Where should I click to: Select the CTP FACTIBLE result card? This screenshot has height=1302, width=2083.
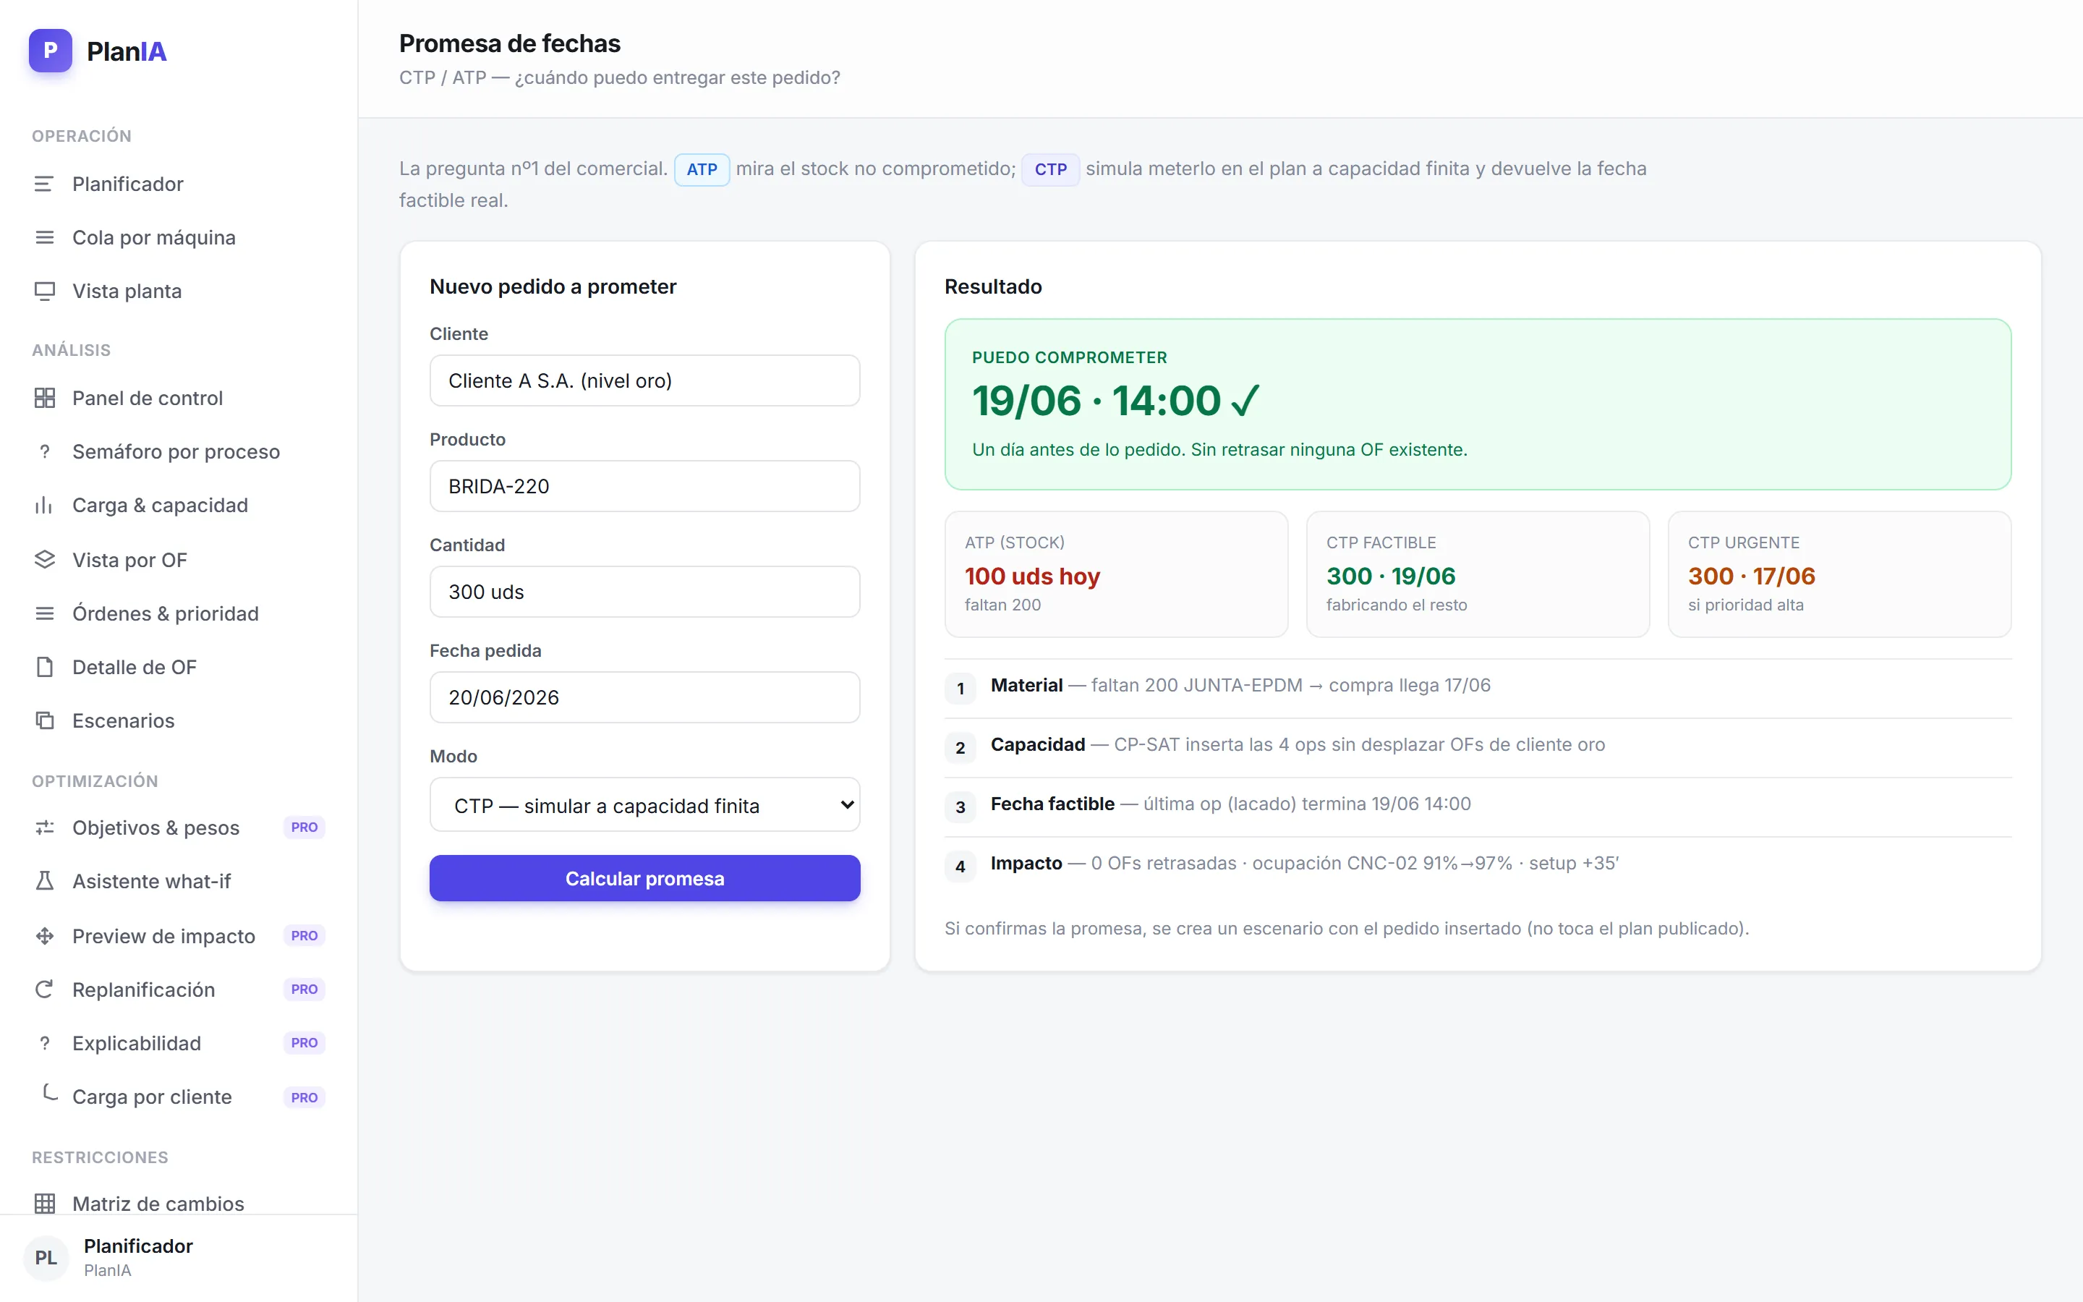point(1478,574)
